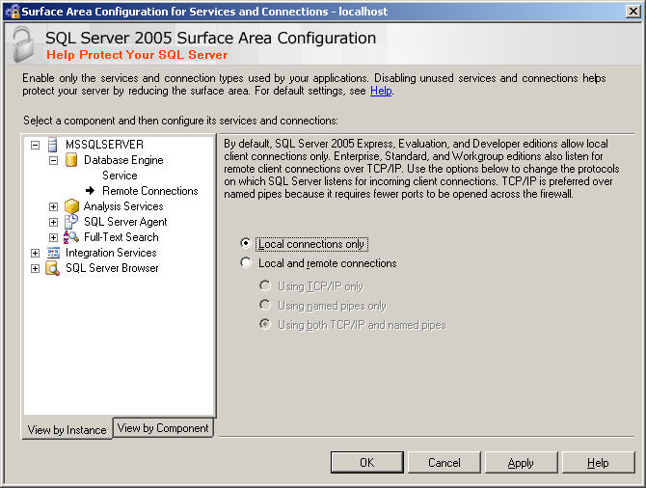Select Local connections only option
Screen dimensions: 646x488
pyautogui.click(x=247, y=244)
